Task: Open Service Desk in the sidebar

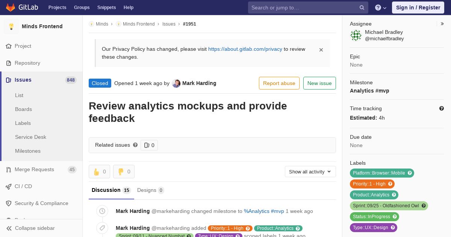Action: (30, 137)
